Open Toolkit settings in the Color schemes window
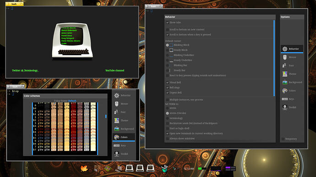Screen dimensions: 316x177 (124, 154)
